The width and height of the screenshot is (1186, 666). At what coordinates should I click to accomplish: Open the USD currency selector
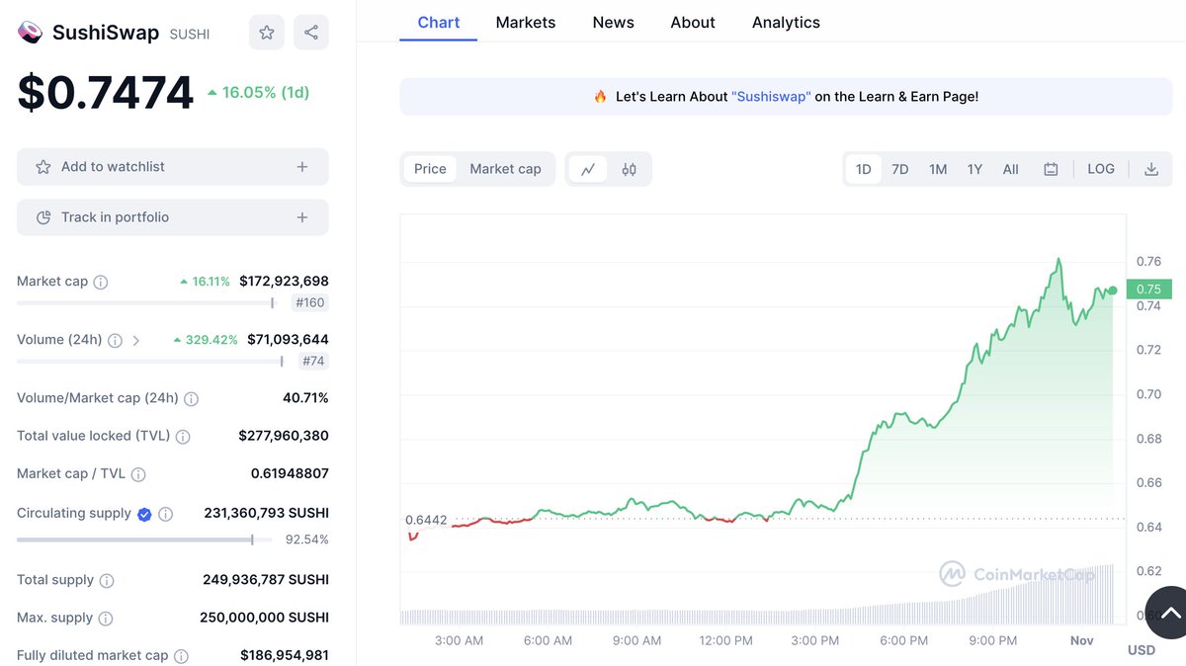coord(1141,650)
